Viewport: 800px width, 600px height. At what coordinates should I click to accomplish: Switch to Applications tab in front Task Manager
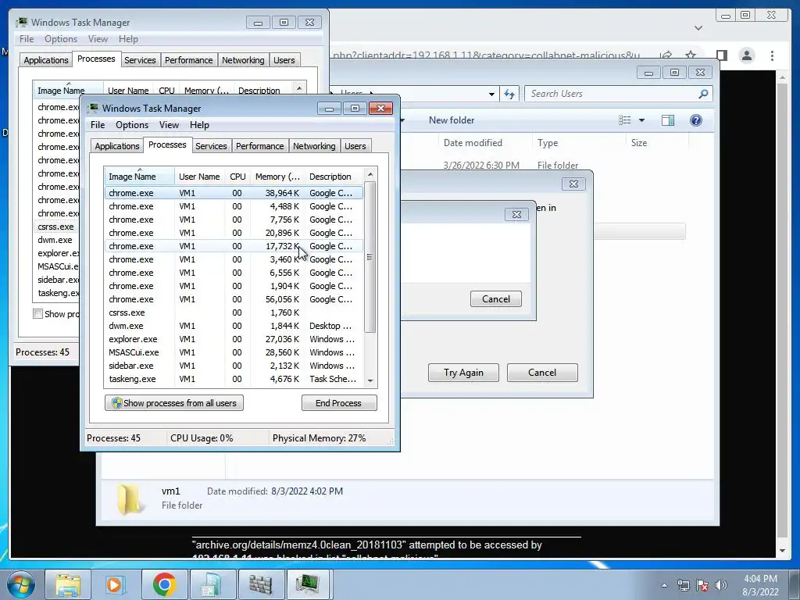pos(117,146)
